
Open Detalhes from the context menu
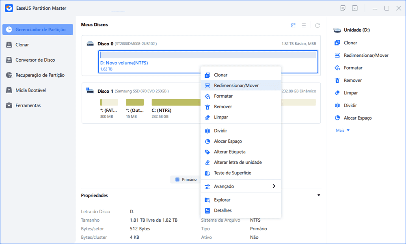(241, 211)
